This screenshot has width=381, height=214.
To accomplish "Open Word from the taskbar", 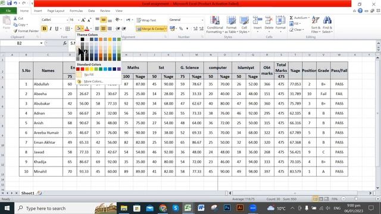I will tap(201, 208).
